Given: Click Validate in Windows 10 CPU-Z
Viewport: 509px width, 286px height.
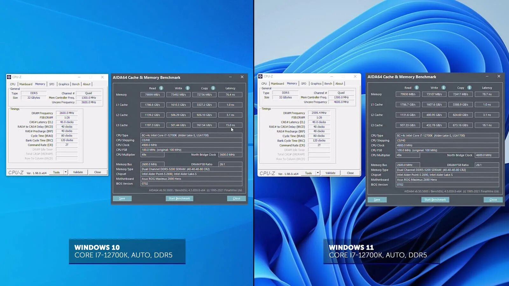Looking at the screenshot, I should [78, 172].
